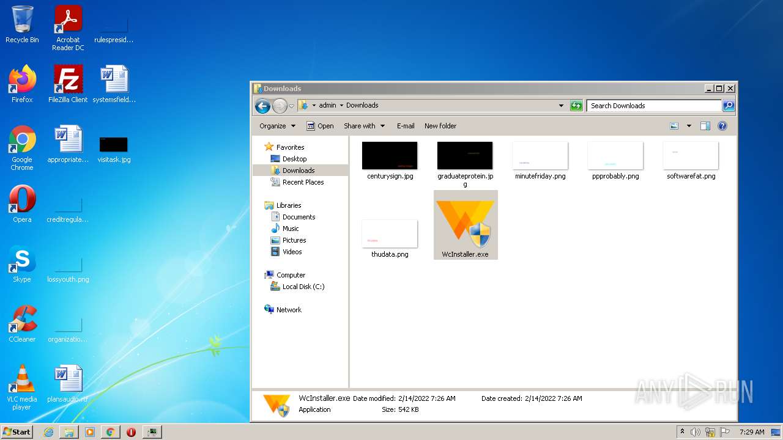This screenshot has width=783, height=440.
Task: Open the view options dropdown arrow
Action: [x=689, y=126]
